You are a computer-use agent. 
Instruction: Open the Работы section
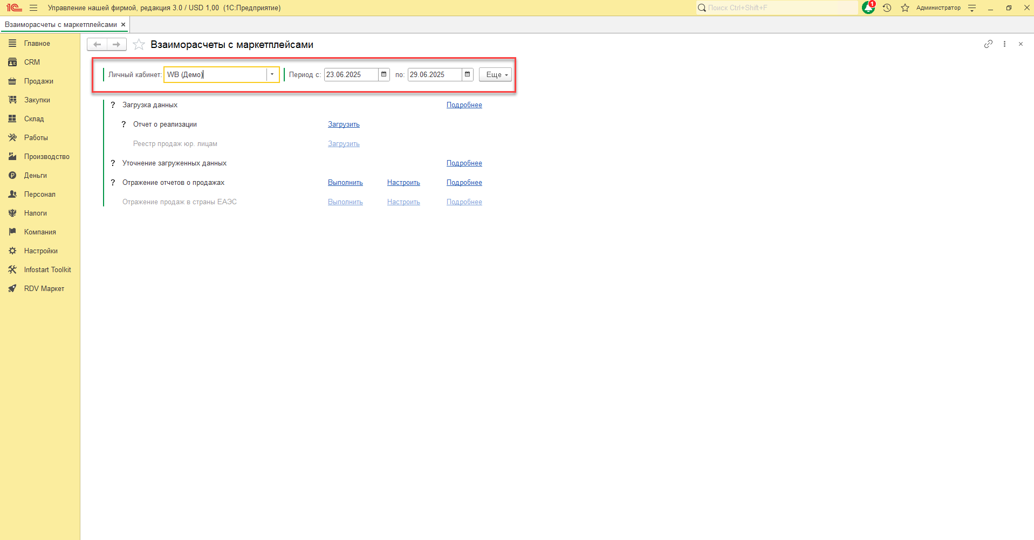[x=40, y=138]
